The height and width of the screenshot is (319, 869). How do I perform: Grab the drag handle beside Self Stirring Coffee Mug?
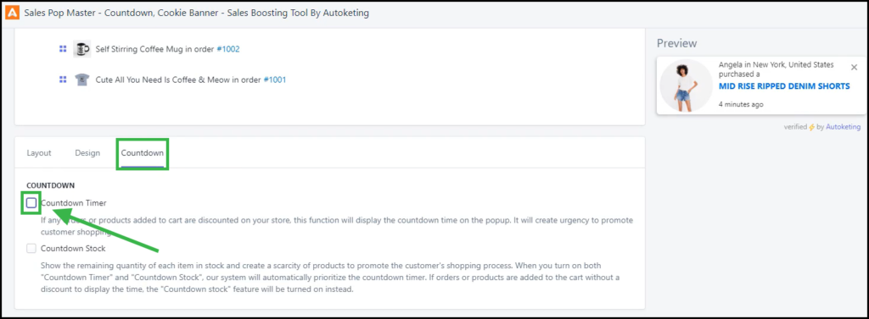pos(63,49)
